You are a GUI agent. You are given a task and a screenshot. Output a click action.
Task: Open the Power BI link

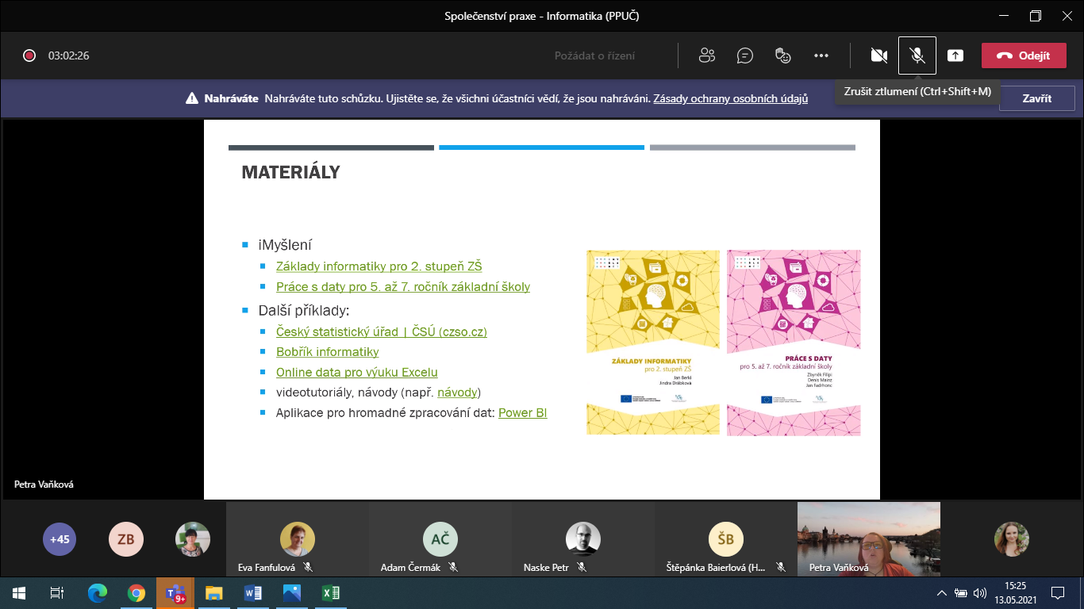coord(522,413)
